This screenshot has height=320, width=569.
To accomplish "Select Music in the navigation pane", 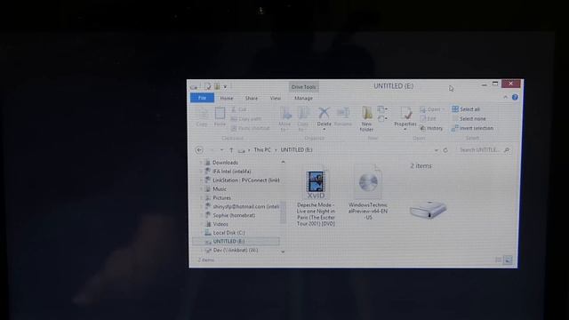I will (220, 189).
